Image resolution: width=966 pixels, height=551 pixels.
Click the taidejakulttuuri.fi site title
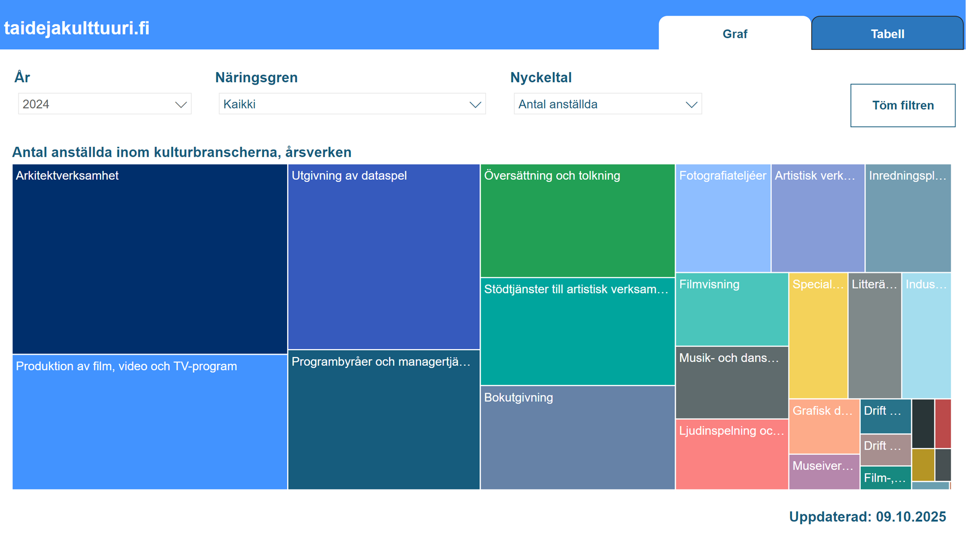(x=77, y=28)
